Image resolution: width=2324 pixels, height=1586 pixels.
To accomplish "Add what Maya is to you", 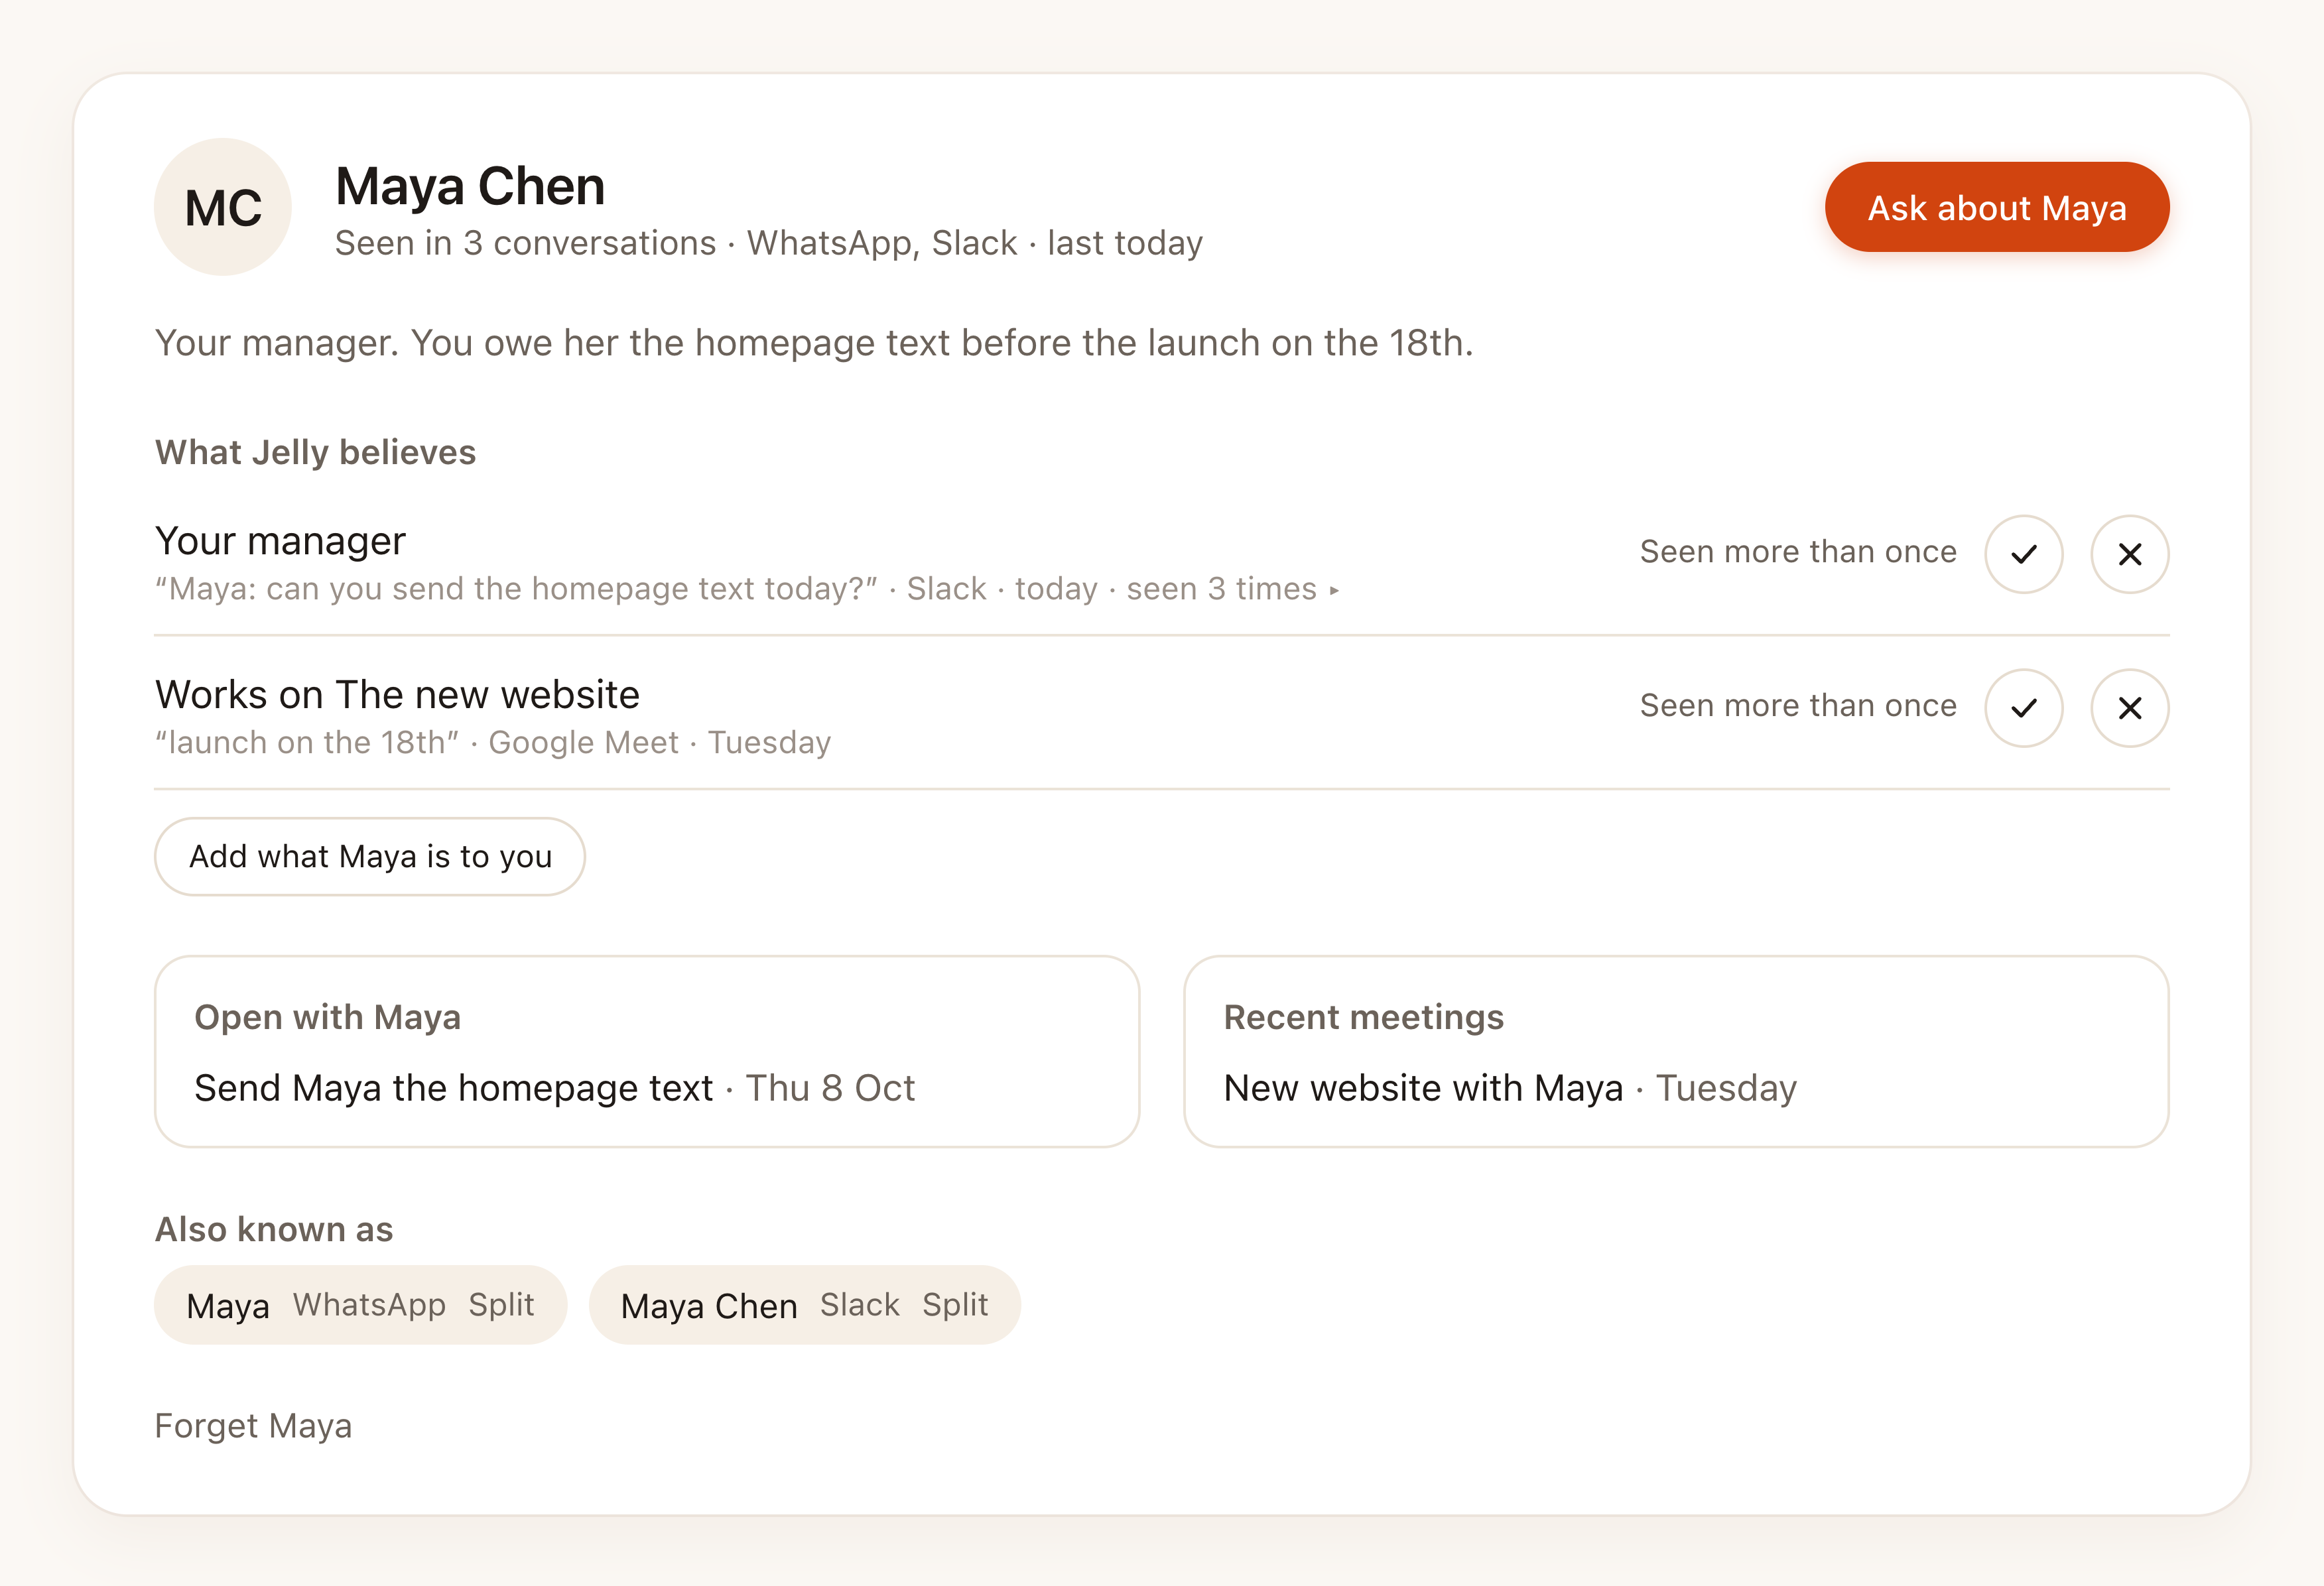I will point(370,857).
